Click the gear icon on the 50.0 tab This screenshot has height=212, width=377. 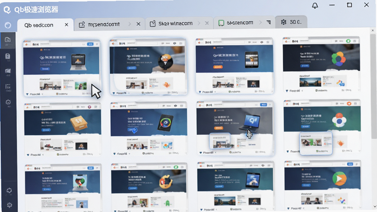coord(284,22)
